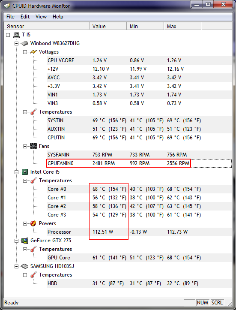Collapse the Voltages section
The width and height of the screenshot is (236, 310).
[x=25, y=52]
